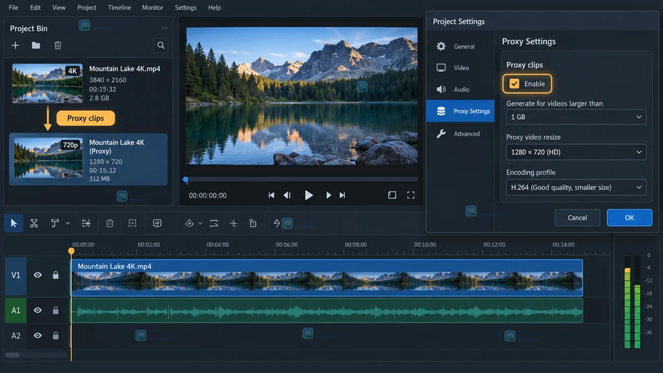The height and width of the screenshot is (373, 663).
Task: Click the fullscreen icon under the monitor
Action: [410, 195]
